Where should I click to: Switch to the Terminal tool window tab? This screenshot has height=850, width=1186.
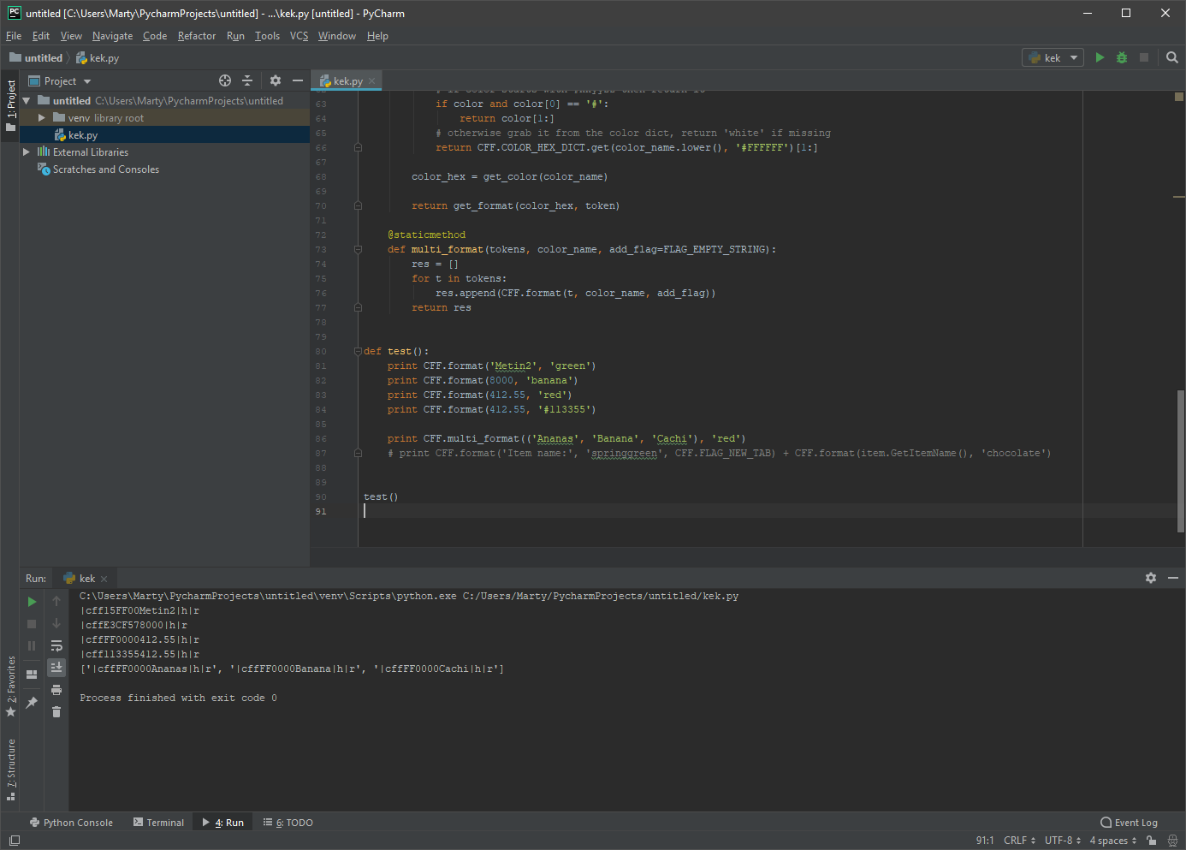tap(158, 822)
